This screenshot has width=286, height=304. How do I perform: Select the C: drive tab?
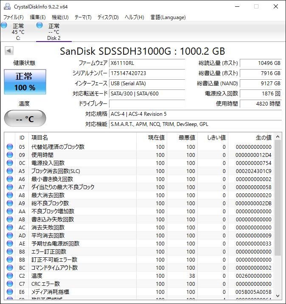click(18, 32)
